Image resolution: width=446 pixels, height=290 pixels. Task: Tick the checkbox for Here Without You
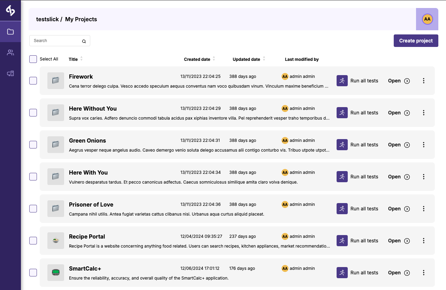point(33,113)
